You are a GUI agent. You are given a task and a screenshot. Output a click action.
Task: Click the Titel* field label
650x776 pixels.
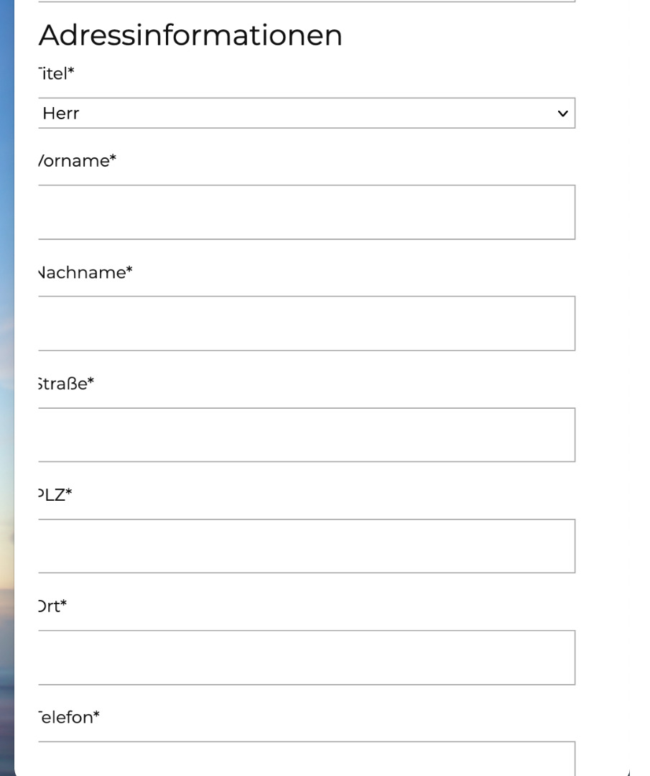click(x=56, y=73)
